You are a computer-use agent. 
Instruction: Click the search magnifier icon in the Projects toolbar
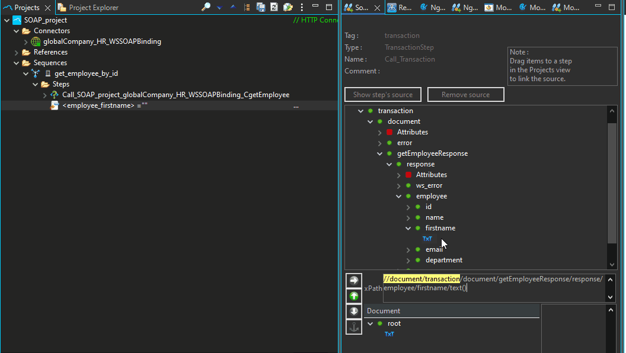(x=206, y=7)
